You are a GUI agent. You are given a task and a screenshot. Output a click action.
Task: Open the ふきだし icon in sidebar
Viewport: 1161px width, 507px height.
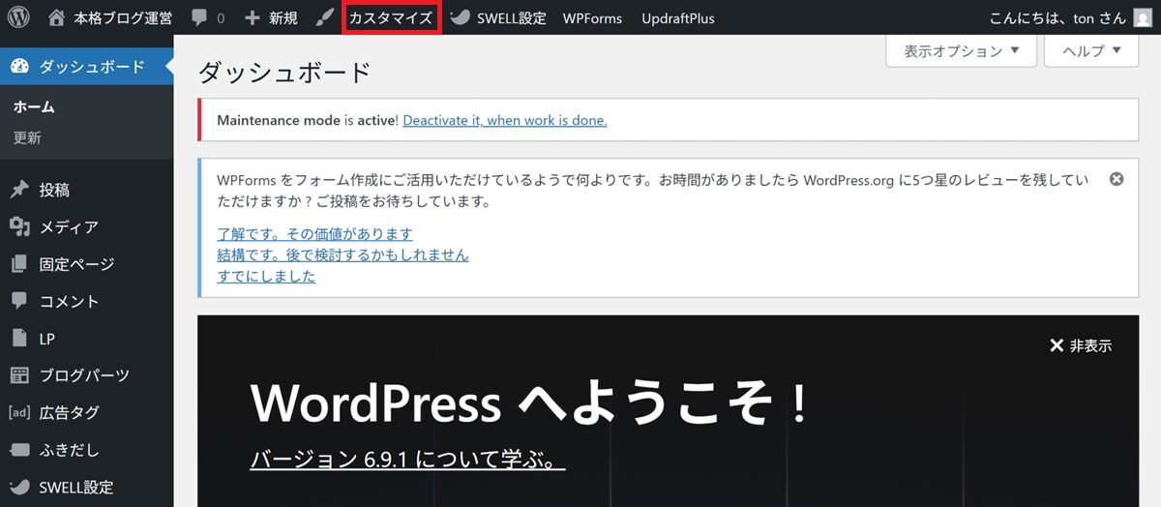click(19, 450)
